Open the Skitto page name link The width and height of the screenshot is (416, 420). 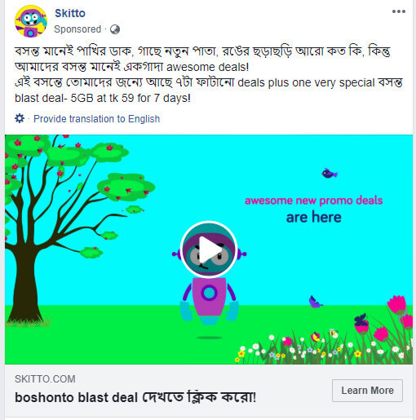70,13
